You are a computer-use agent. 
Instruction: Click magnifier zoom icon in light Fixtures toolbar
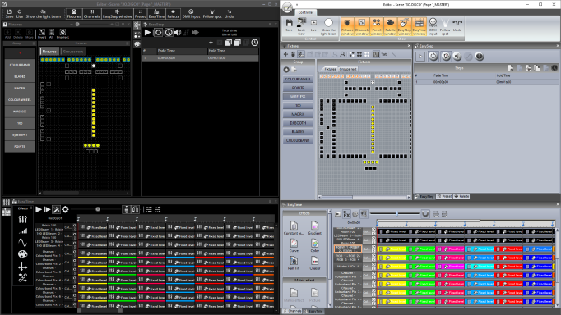[343, 54]
